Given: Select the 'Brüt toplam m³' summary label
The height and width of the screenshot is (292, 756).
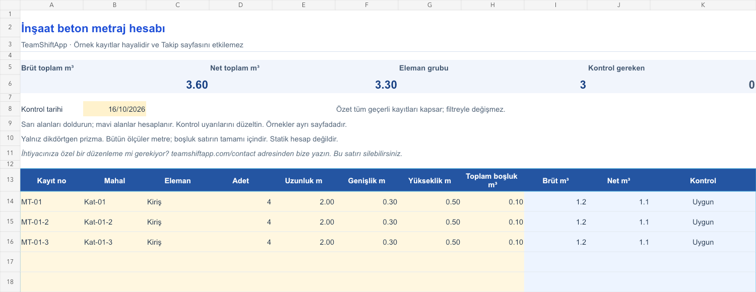Looking at the screenshot, I should pos(47,68).
